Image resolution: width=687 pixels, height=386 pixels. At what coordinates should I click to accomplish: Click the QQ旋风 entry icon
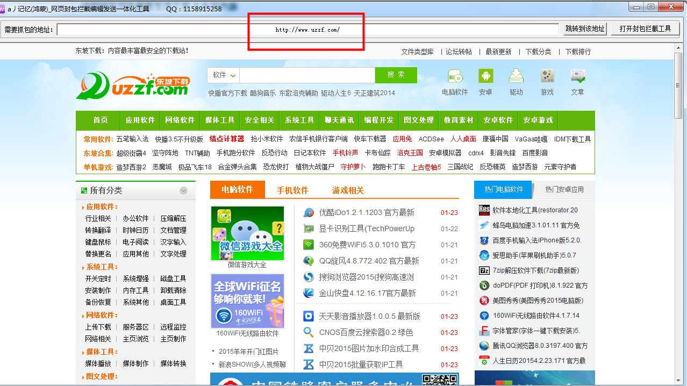tap(309, 261)
